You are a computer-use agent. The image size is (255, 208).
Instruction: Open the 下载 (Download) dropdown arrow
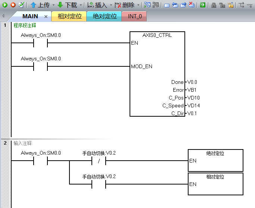(81, 5)
